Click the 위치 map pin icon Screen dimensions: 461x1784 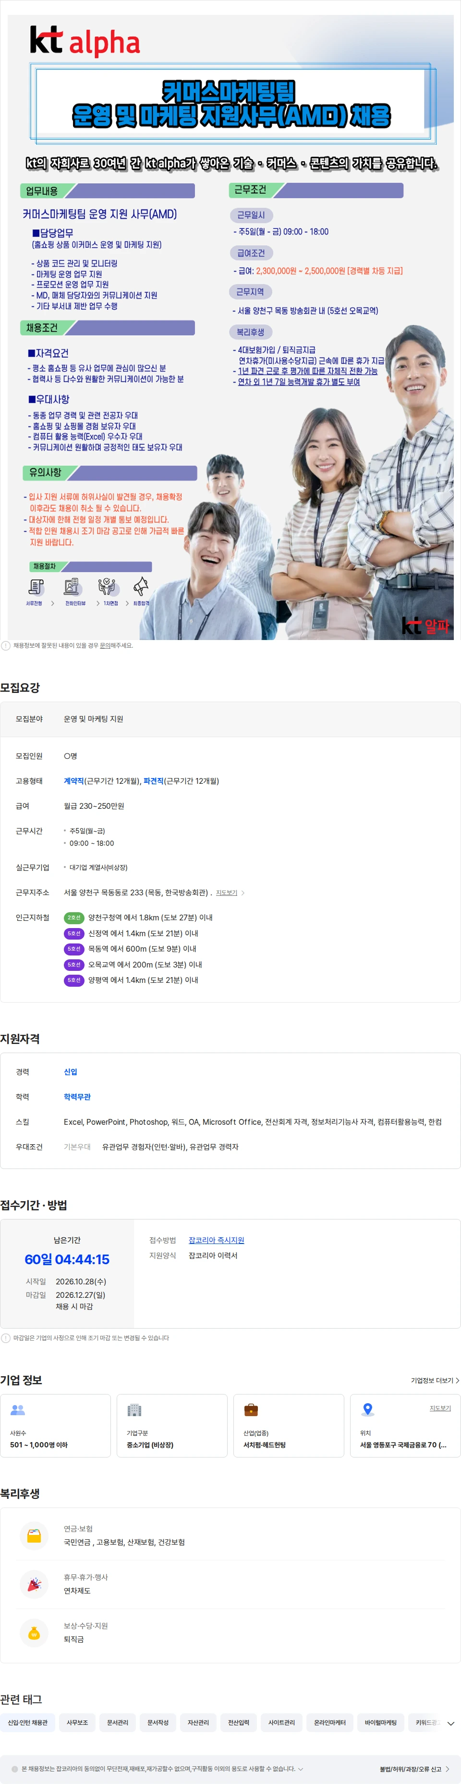point(368,1409)
